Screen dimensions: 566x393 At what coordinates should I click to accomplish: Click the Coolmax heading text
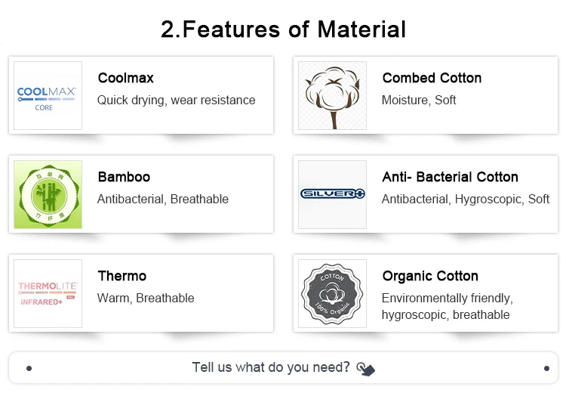click(125, 78)
